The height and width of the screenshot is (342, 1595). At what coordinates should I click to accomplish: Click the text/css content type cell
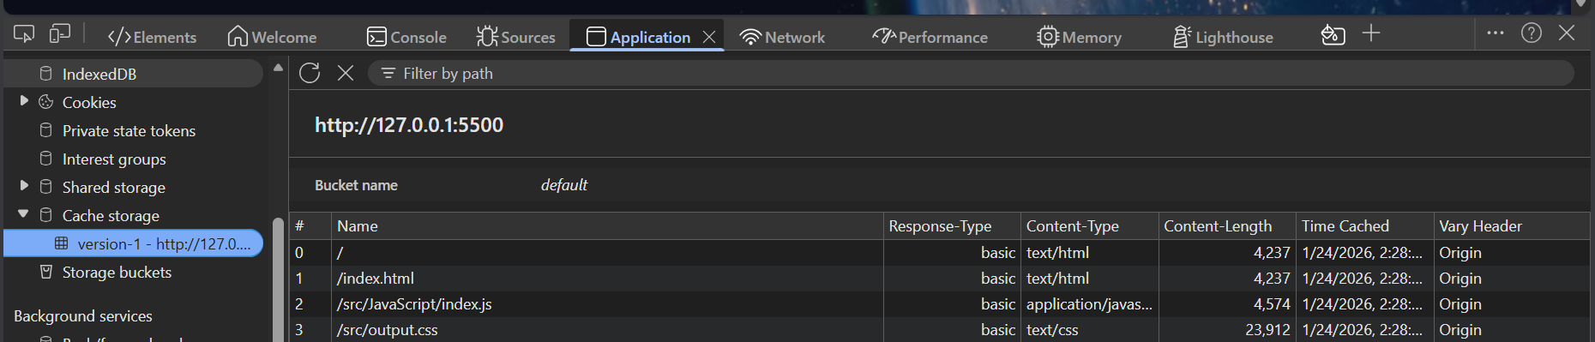click(x=1089, y=329)
